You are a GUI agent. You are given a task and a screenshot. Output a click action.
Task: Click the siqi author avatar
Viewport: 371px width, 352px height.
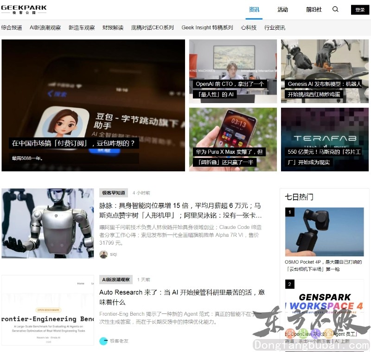103,254
